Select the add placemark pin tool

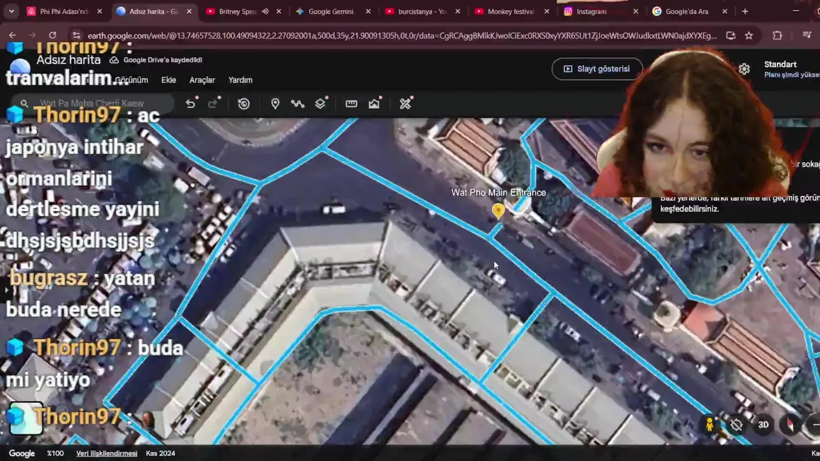pos(275,104)
